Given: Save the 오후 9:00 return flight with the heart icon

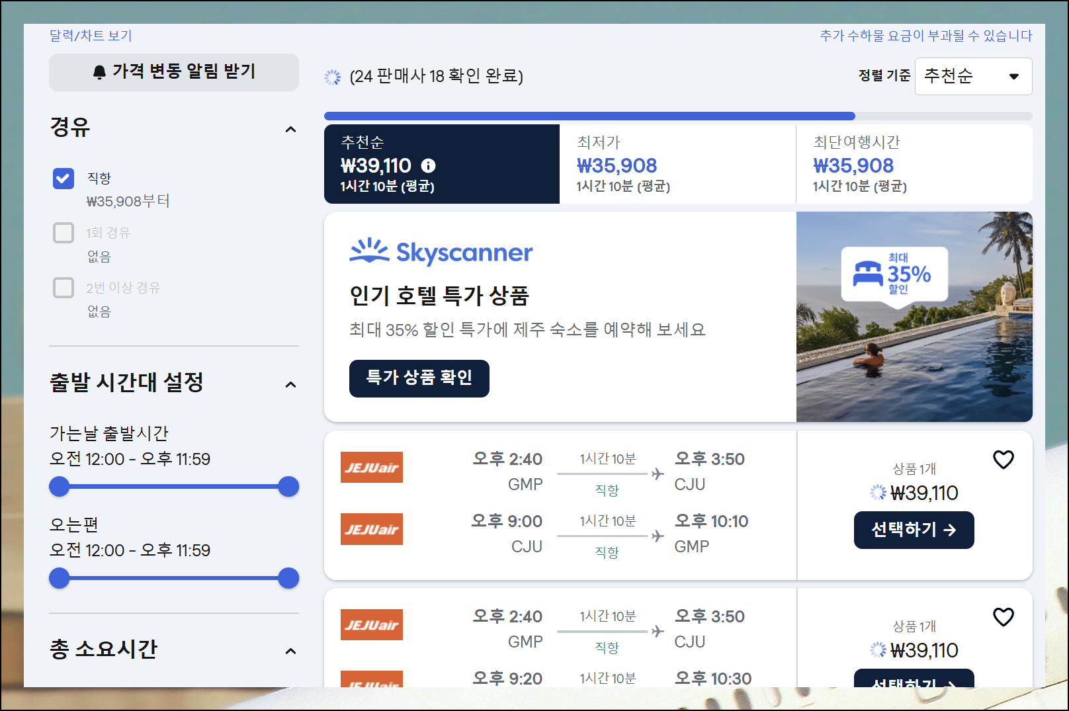Looking at the screenshot, I should click(1004, 459).
